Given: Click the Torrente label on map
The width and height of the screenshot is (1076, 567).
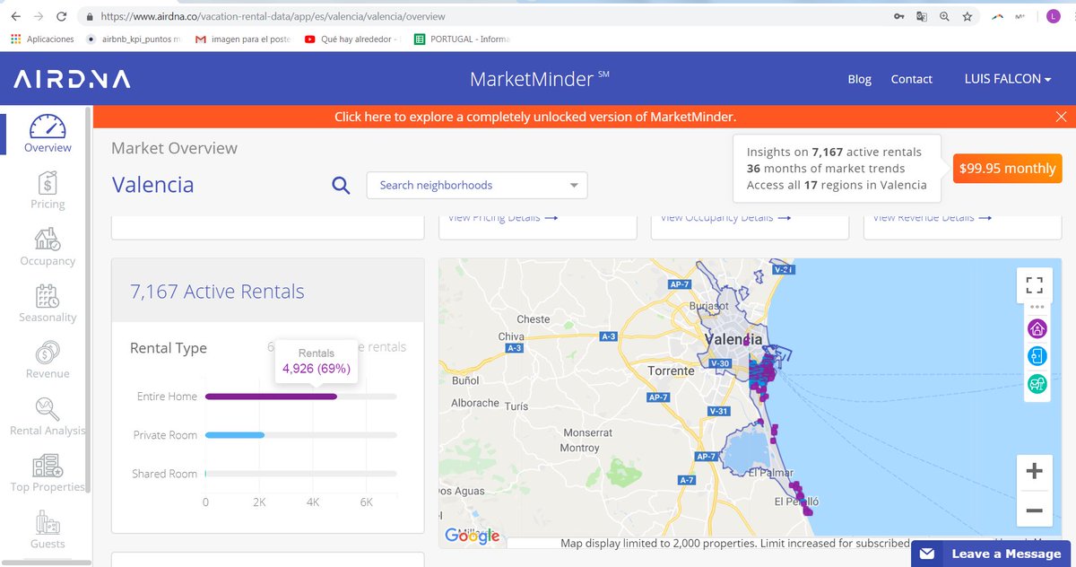Looking at the screenshot, I should 671,371.
